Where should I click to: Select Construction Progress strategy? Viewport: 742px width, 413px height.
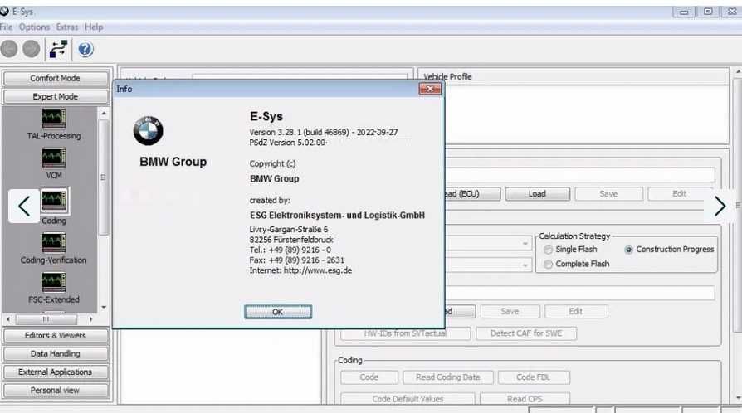click(628, 250)
